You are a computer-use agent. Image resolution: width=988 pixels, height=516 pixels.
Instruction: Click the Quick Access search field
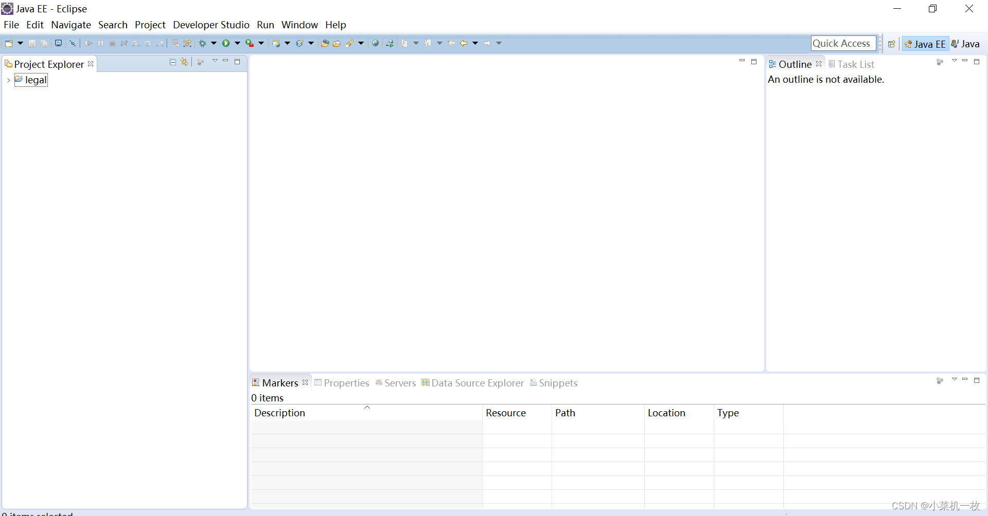tap(843, 44)
